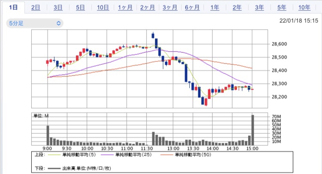The width and height of the screenshot is (322, 174).
Task: Click the 11:00 time axis label
Action: point(127,149)
